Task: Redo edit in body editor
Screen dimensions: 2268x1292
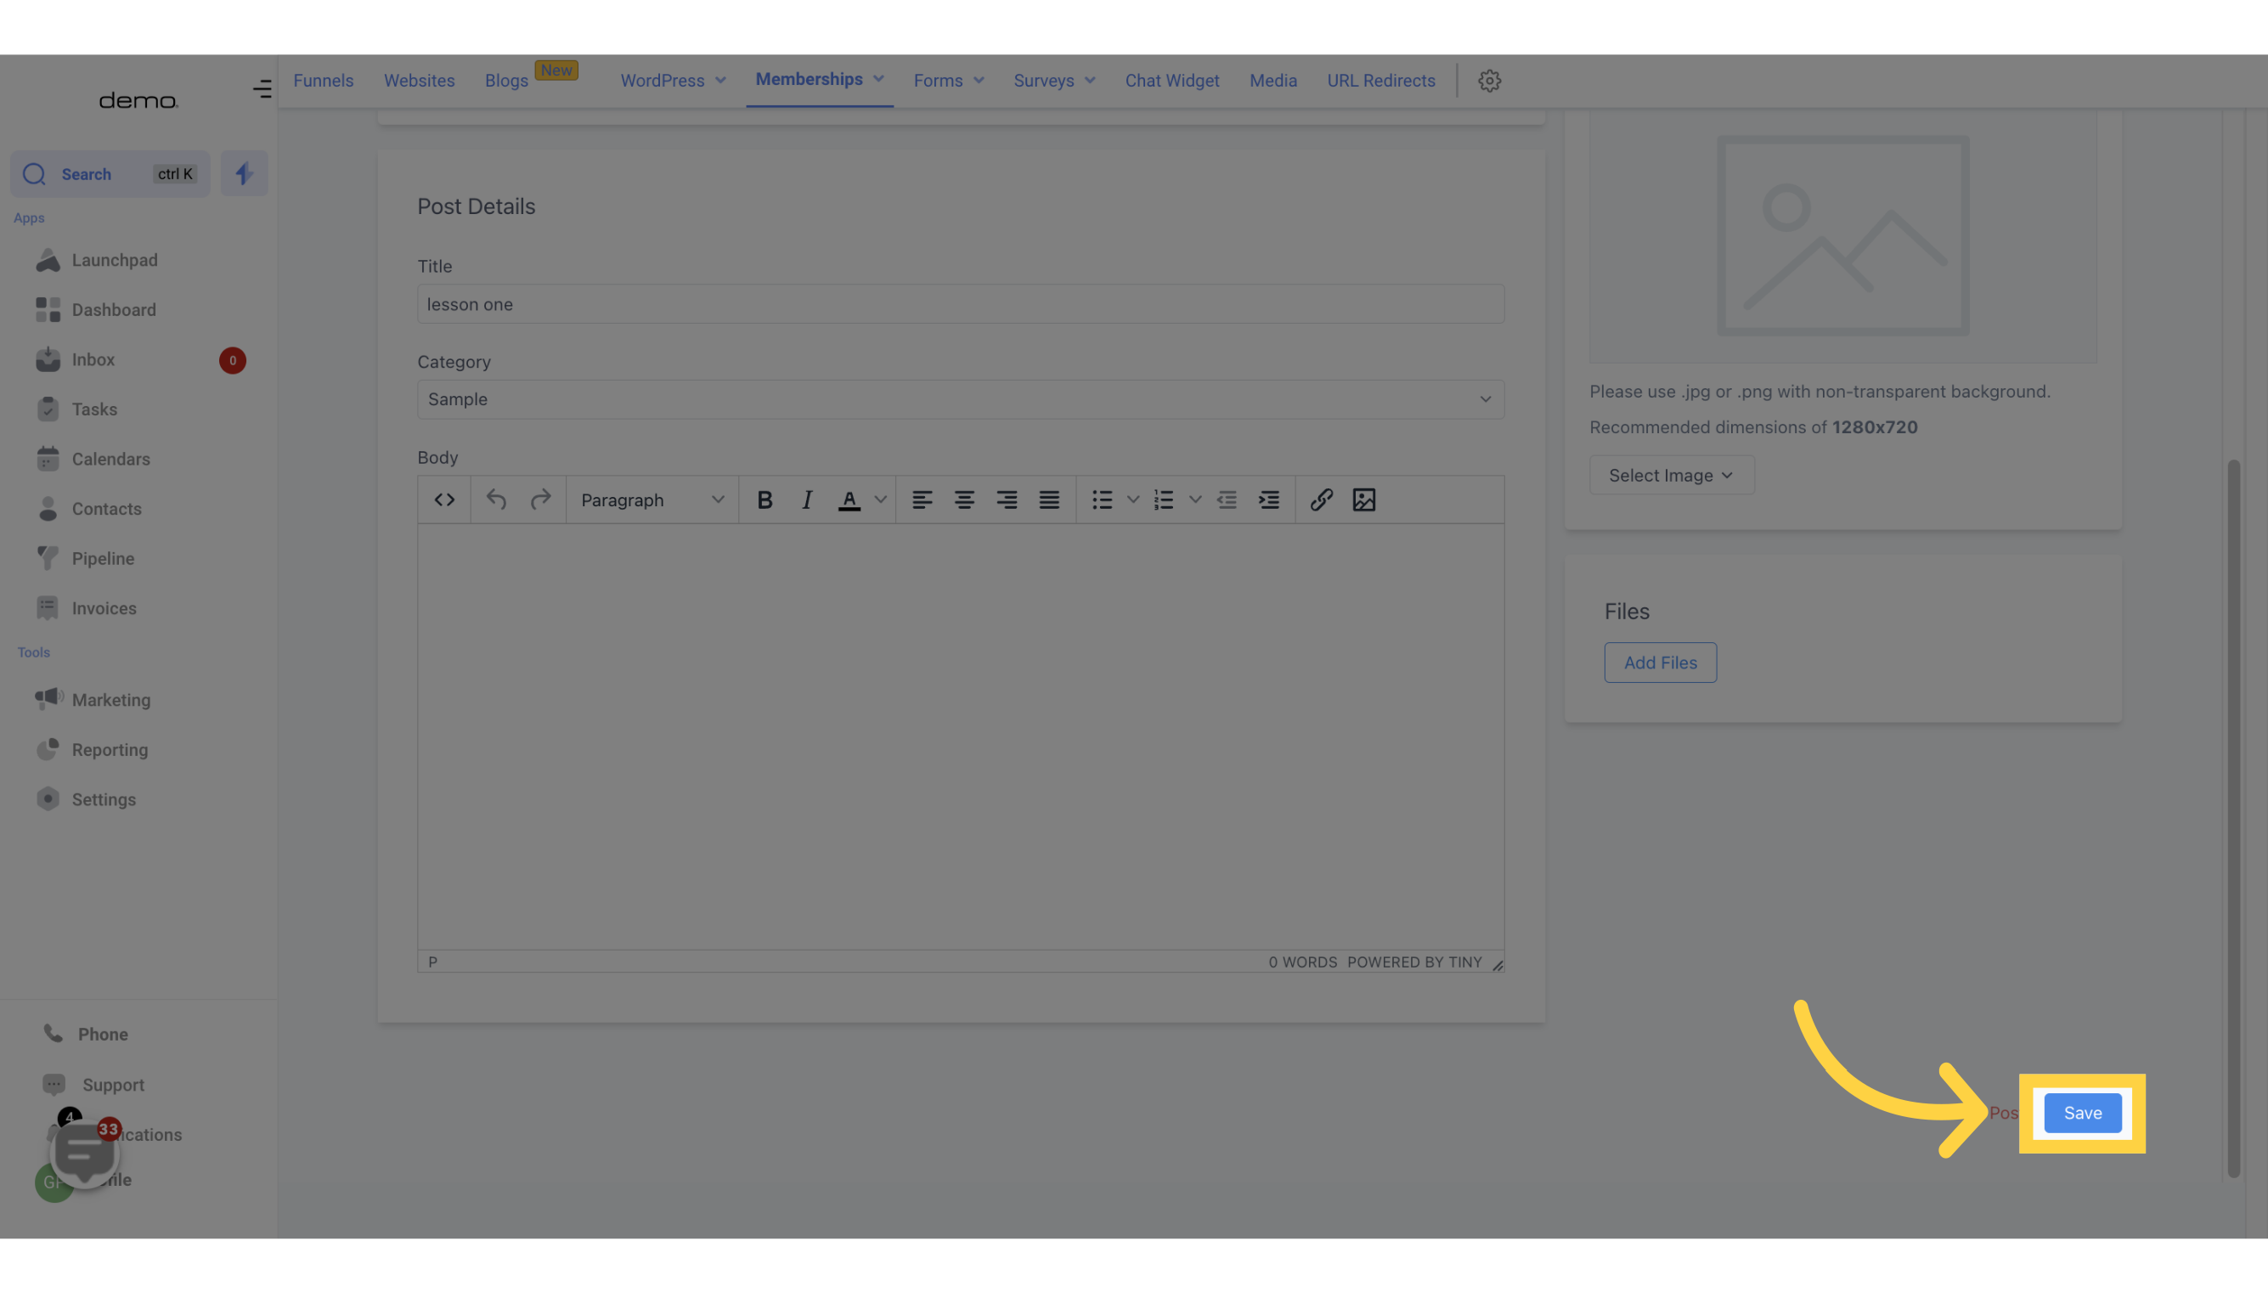Action: coord(540,499)
